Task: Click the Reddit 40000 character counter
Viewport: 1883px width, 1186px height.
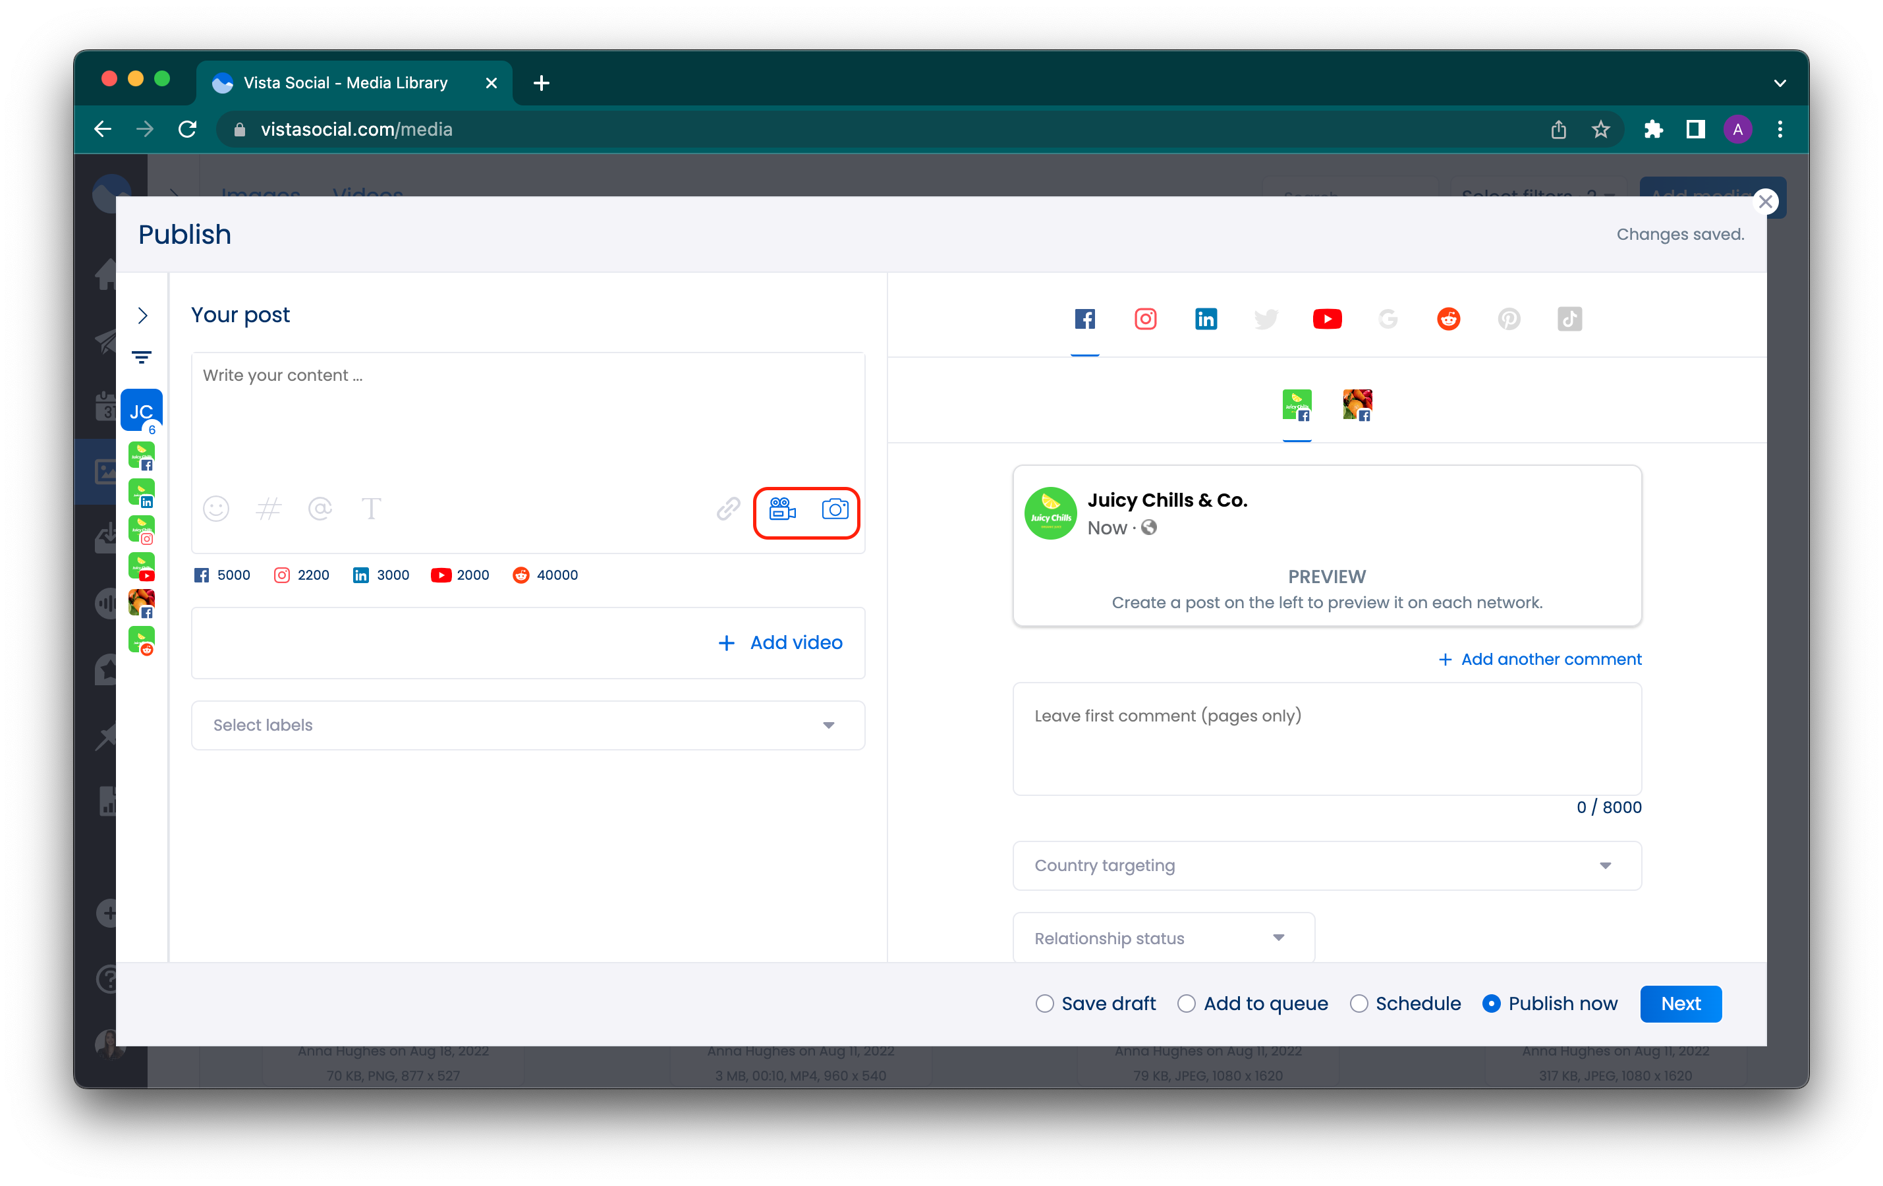Action: (545, 575)
